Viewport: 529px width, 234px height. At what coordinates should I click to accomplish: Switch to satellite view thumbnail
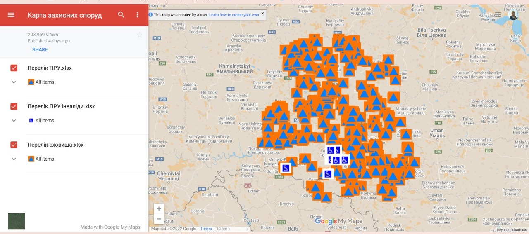pyautogui.click(x=17, y=221)
